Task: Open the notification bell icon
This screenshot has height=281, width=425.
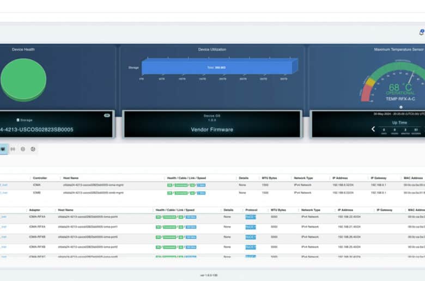Action: [422, 32]
